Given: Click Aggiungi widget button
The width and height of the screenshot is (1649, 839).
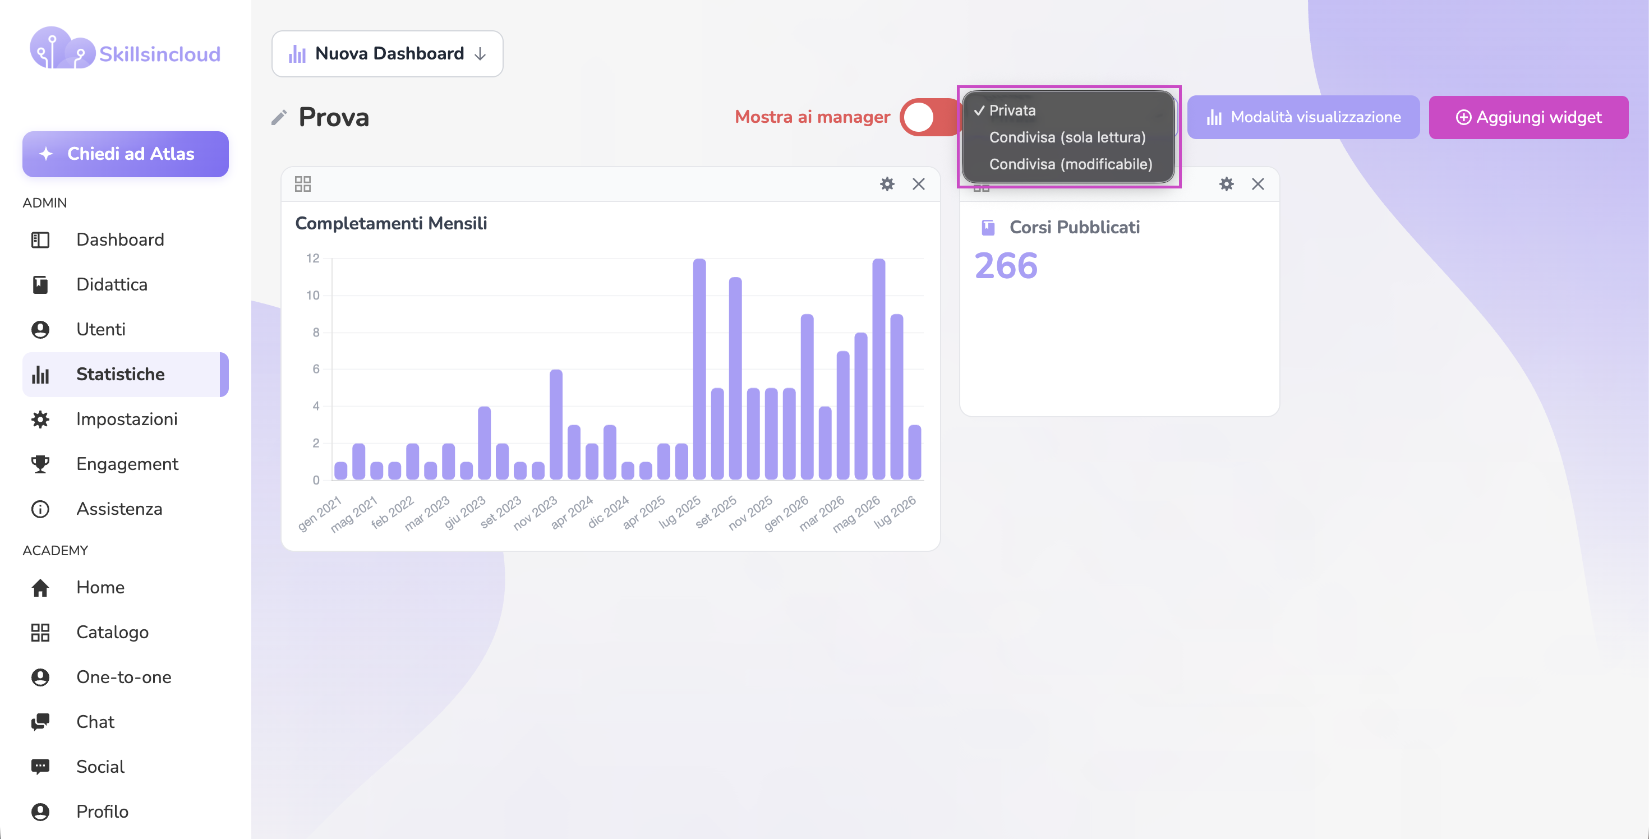Looking at the screenshot, I should coord(1528,117).
